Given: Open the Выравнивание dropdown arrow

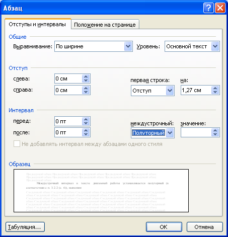Looking at the screenshot, I should (128, 46).
